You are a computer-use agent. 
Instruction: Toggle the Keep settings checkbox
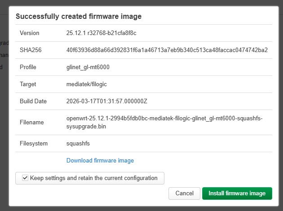(x=25, y=178)
